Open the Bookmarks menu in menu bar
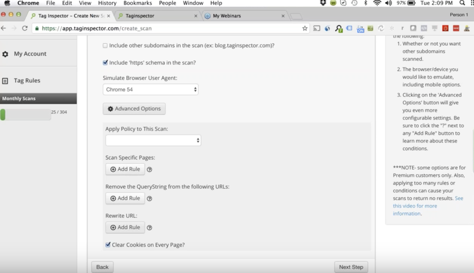The height and width of the screenshot is (273, 474). coord(138,3)
